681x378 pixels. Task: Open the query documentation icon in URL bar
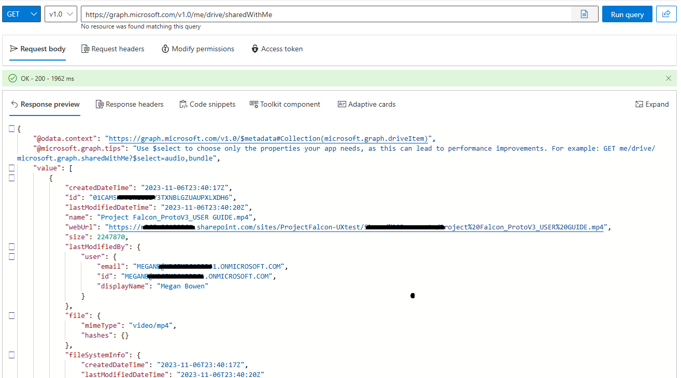[x=584, y=14]
